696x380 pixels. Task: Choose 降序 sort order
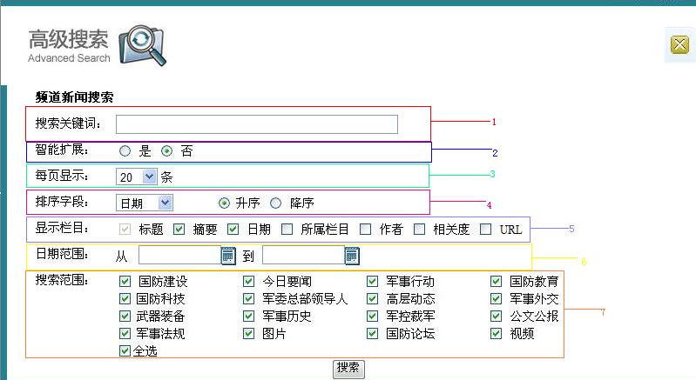pyautogui.click(x=276, y=203)
